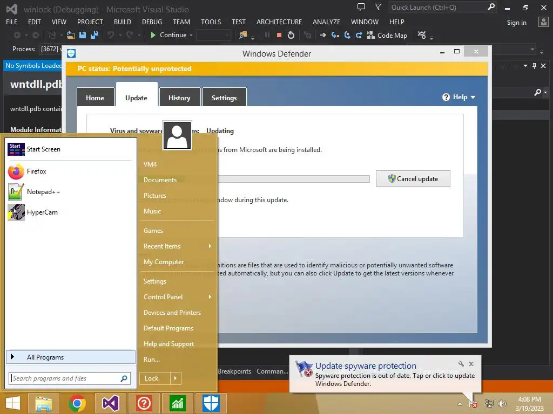Switch to the Home tab in Windows Defender
This screenshot has height=414, width=553.
click(95, 97)
